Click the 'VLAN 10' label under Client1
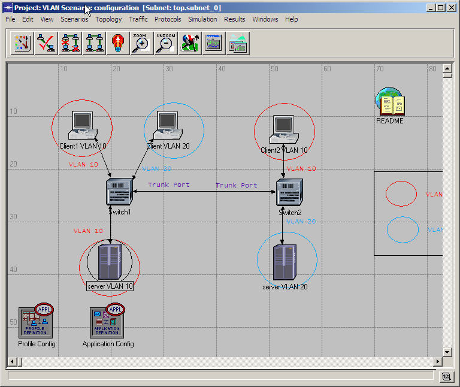The width and height of the screenshot is (460, 387). (83, 165)
